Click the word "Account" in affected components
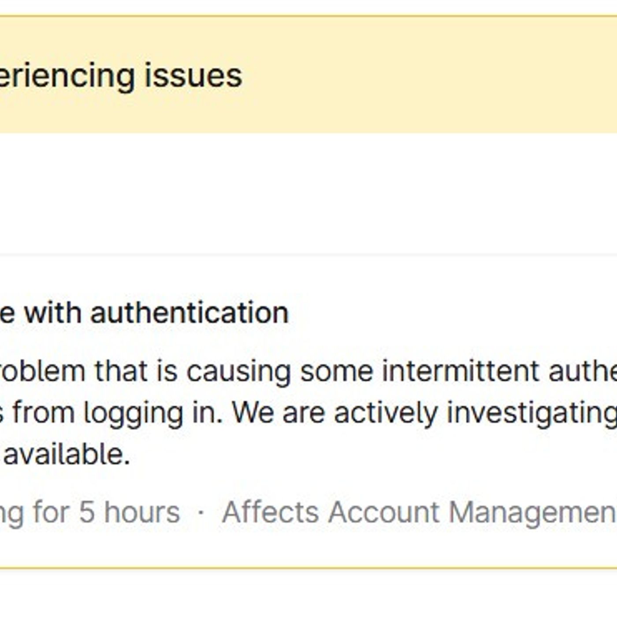The width and height of the screenshot is (617, 617). 383,512
